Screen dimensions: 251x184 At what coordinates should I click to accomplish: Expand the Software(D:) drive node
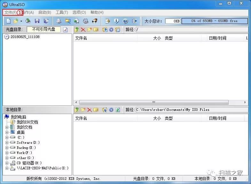point(7,142)
